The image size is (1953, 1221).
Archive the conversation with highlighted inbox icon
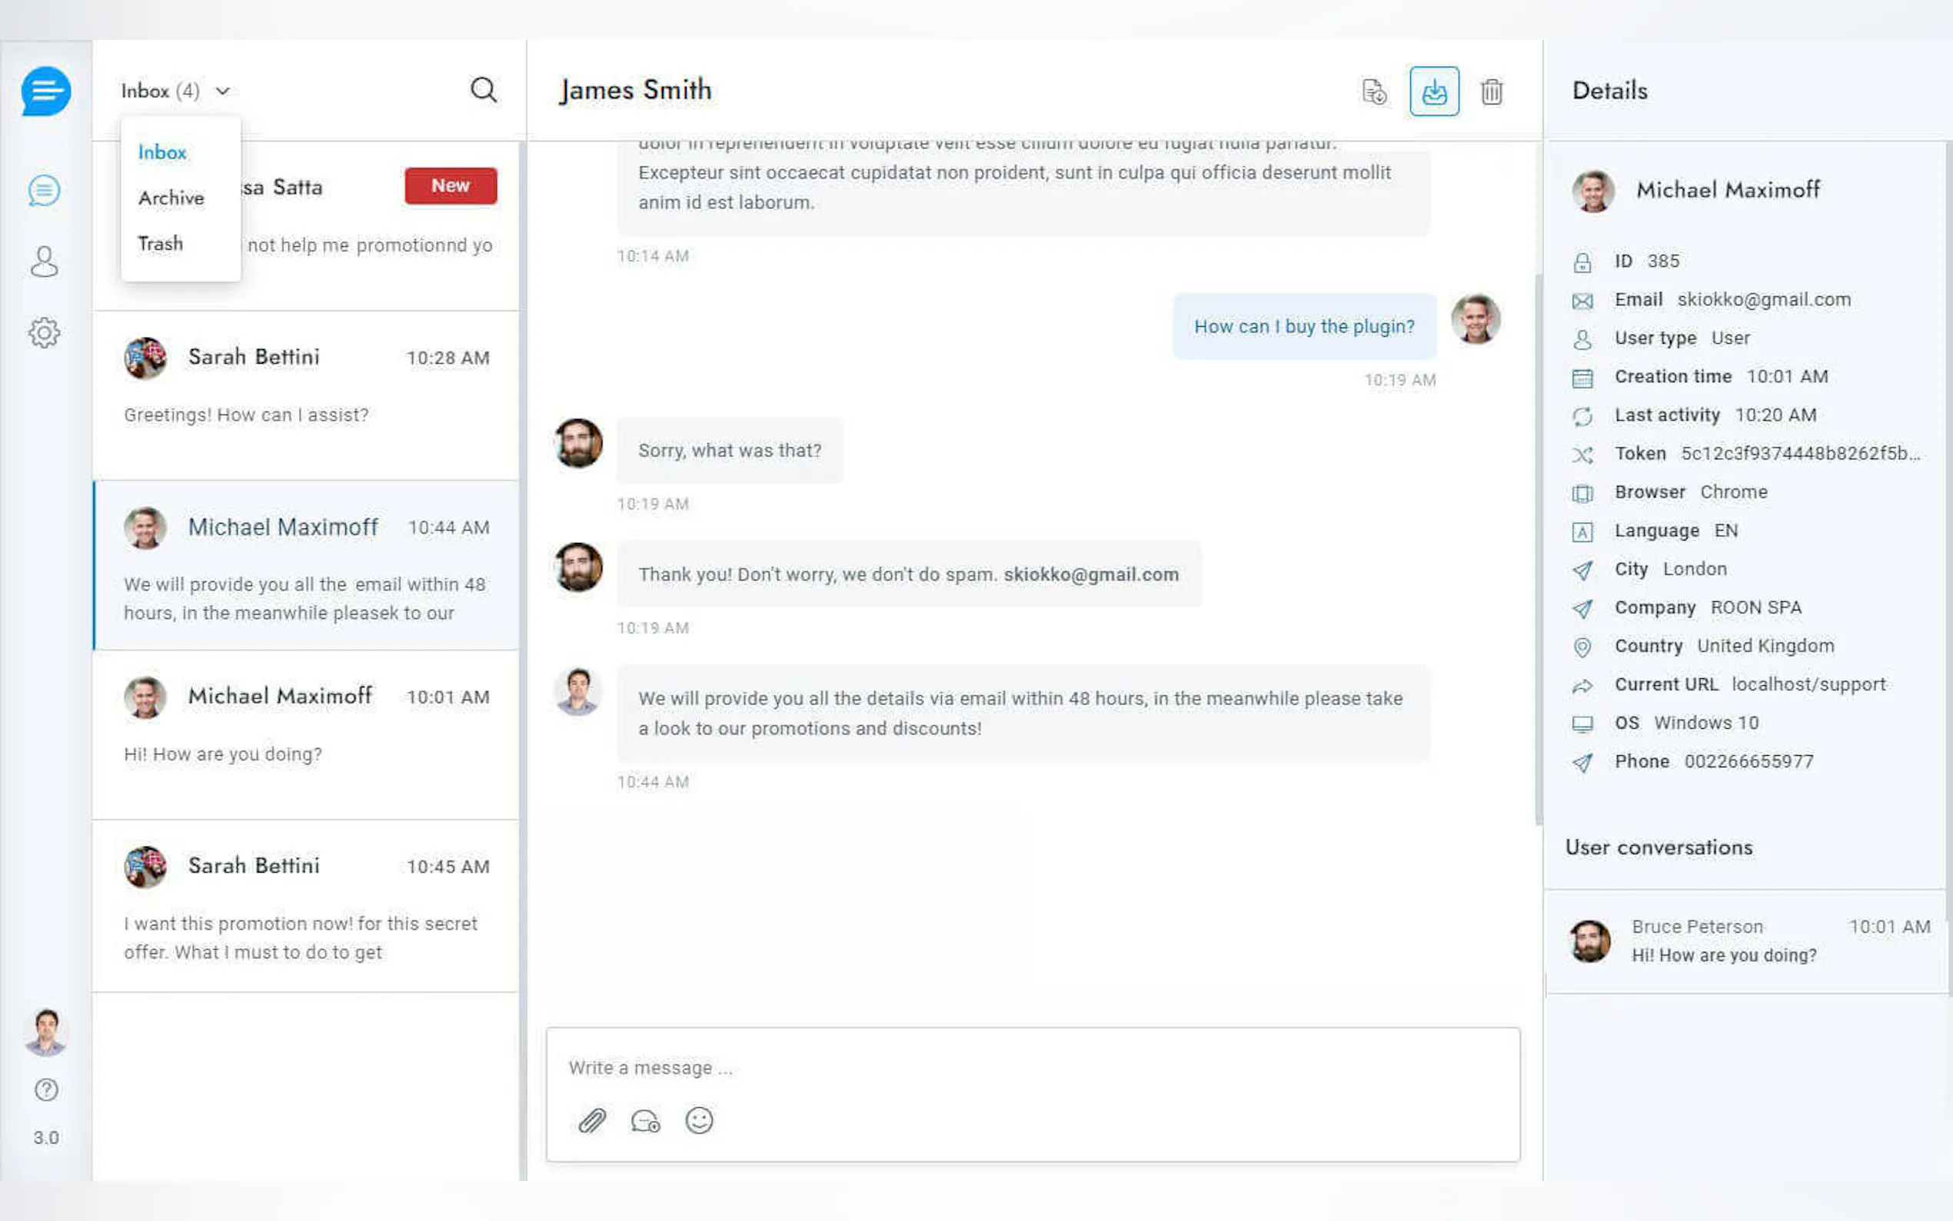coord(1434,91)
